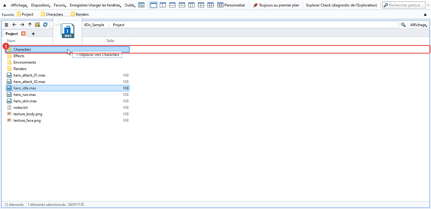Click the Rechercher partout search field
This screenshot has width=431, height=209.
tap(403, 5)
